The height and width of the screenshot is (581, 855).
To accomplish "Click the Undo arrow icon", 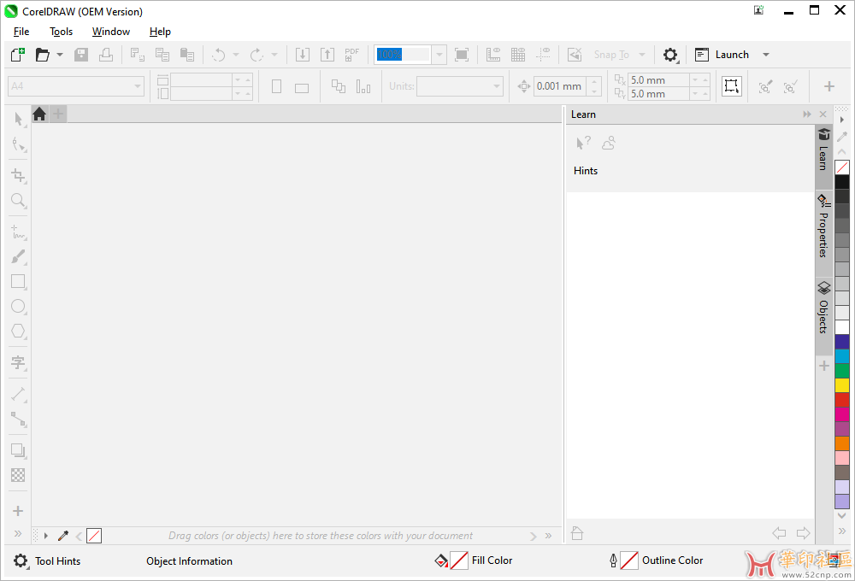I will coord(219,55).
